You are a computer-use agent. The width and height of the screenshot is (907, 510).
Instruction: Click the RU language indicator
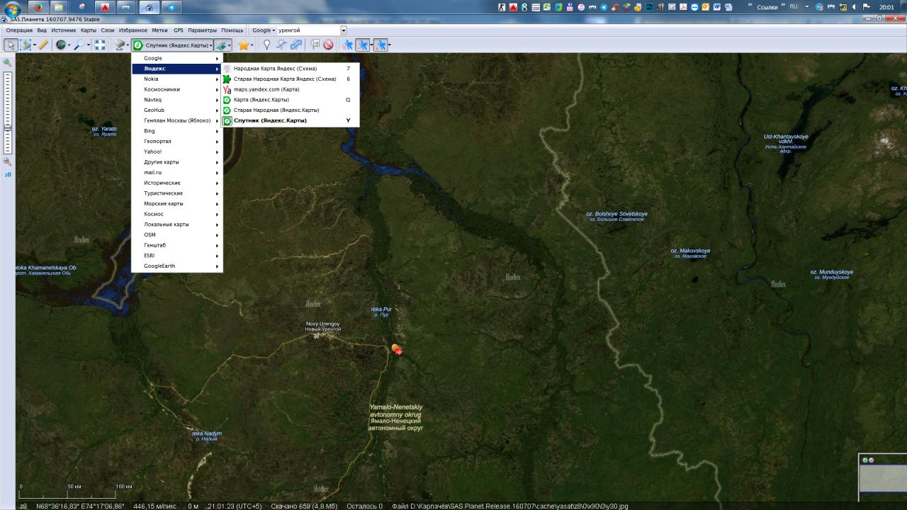tap(794, 6)
